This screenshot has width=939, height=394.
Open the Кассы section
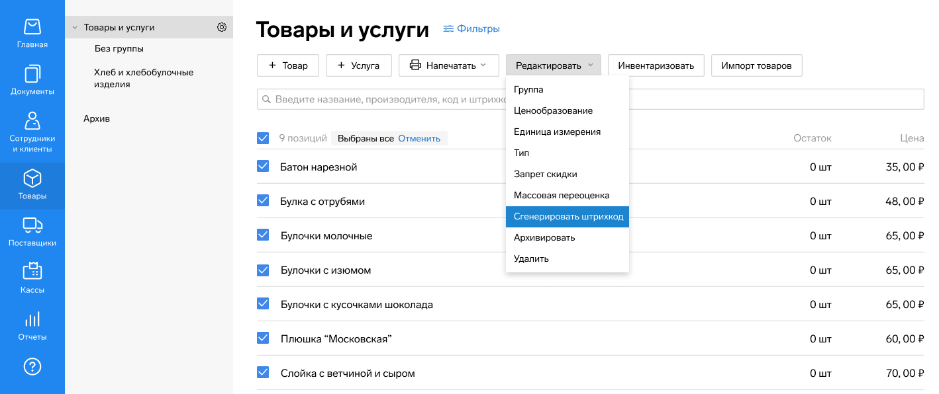click(32, 279)
